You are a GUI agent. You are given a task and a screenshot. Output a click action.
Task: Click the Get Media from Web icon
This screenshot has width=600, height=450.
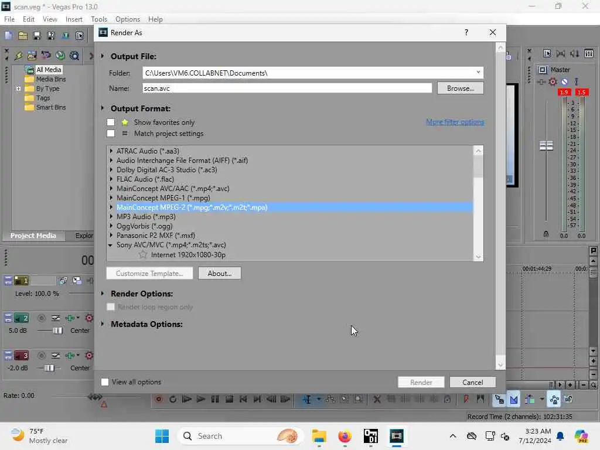(x=74, y=56)
